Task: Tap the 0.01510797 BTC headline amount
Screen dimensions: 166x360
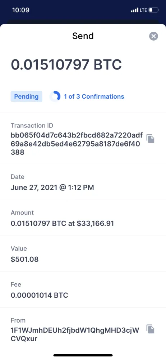Action: coord(66,64)
